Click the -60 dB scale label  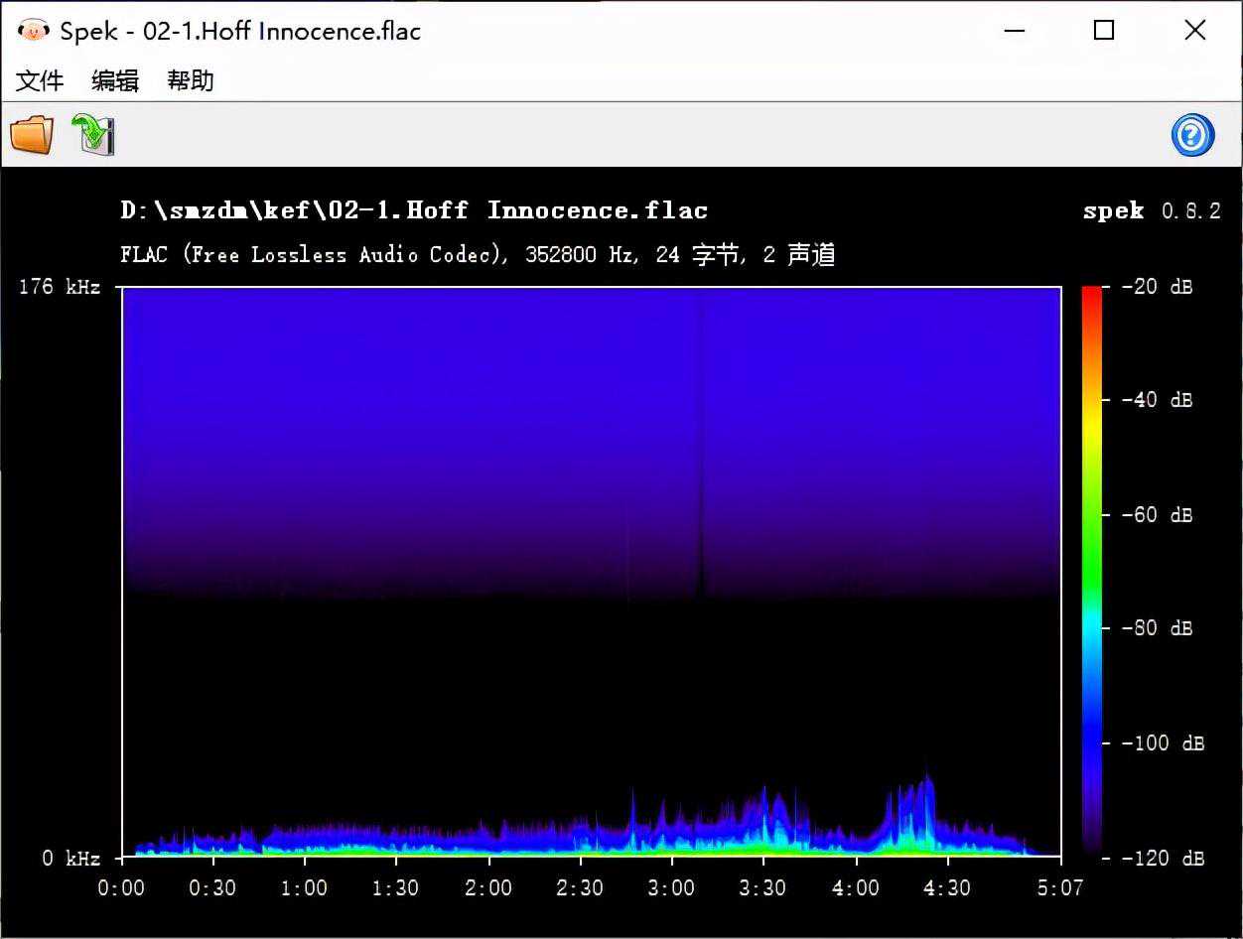[x=1157, y=514]
